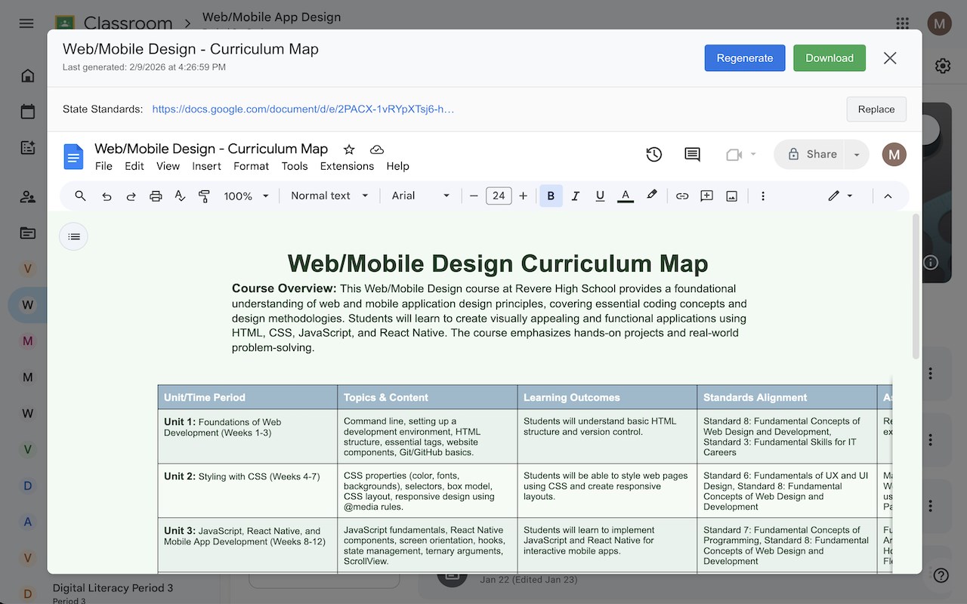Open the Format menu

click(251, 166)
